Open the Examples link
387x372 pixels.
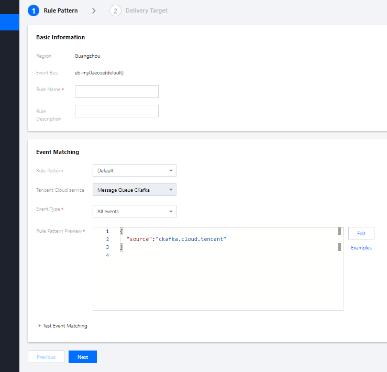click(361, 248)
